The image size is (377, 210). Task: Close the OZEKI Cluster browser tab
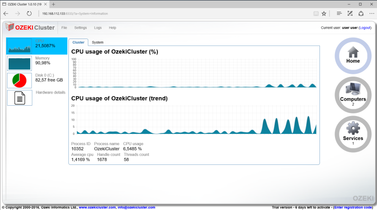[45, 4]
